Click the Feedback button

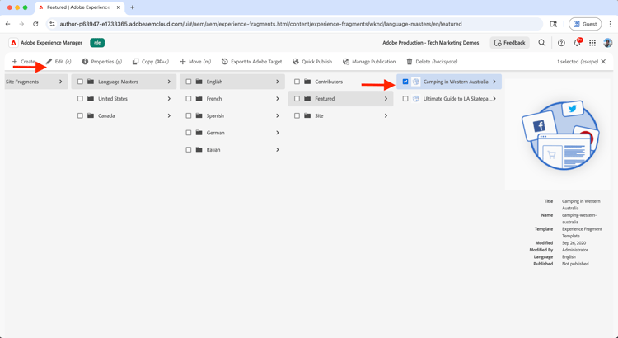(509, 43)
